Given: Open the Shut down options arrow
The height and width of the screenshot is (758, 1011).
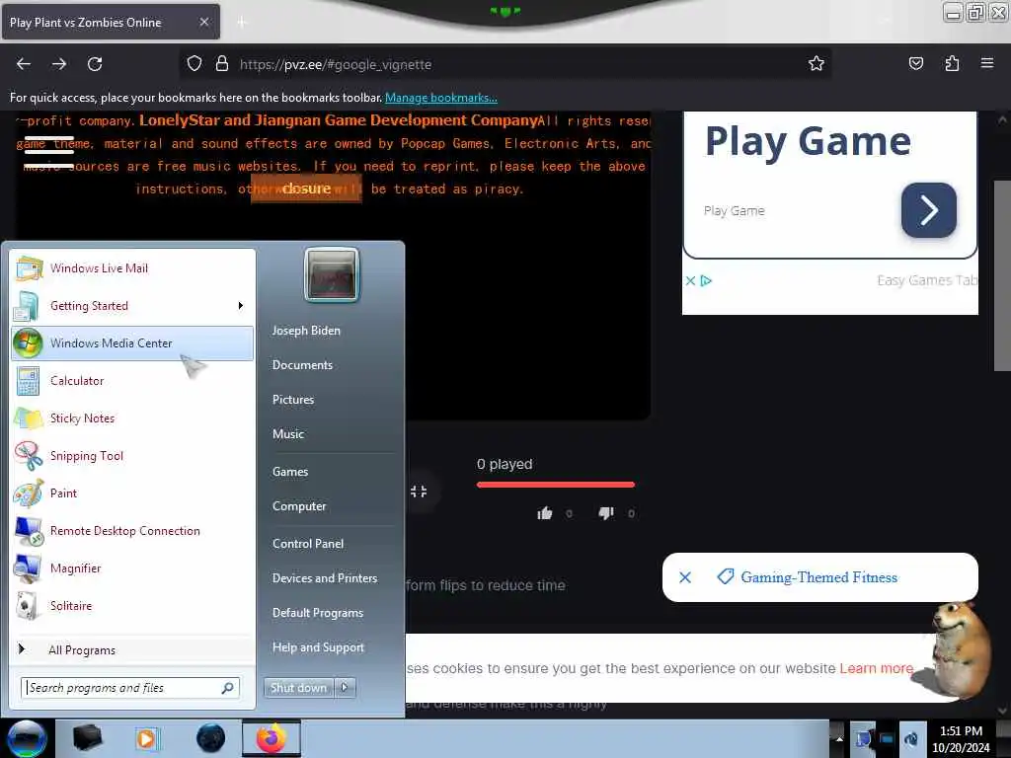Looking at the screenshot, I should (345, 688).
